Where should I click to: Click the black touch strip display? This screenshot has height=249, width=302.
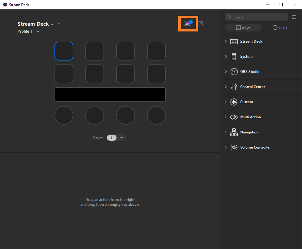point(110,95)
